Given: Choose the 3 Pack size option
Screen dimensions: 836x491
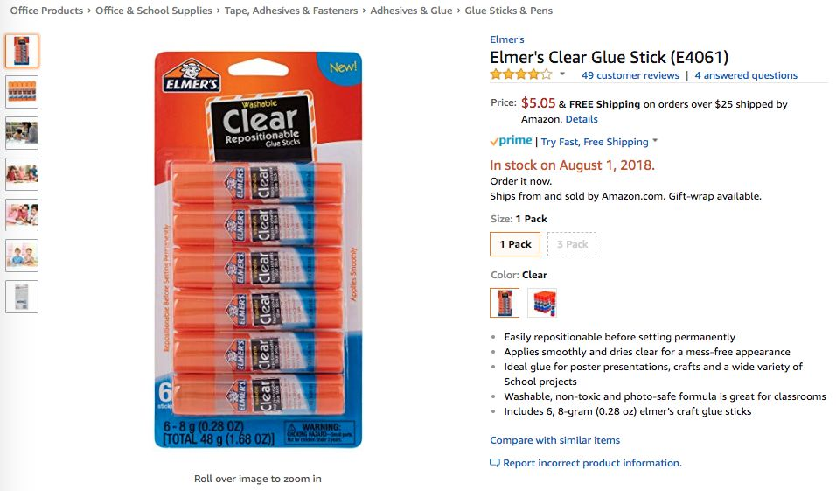Looking at the screenshot, I should coord(572,244).
